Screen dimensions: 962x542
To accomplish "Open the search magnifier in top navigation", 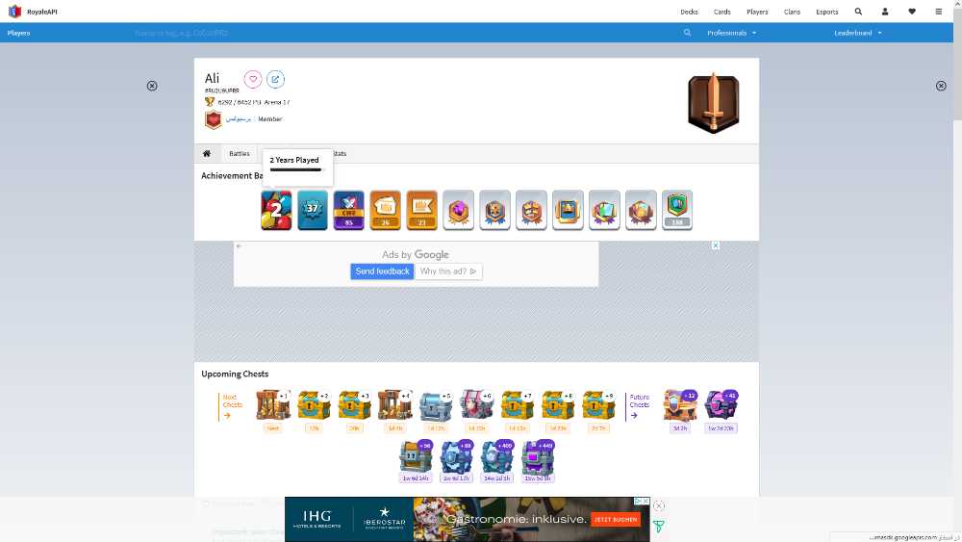I will [858, 11].
